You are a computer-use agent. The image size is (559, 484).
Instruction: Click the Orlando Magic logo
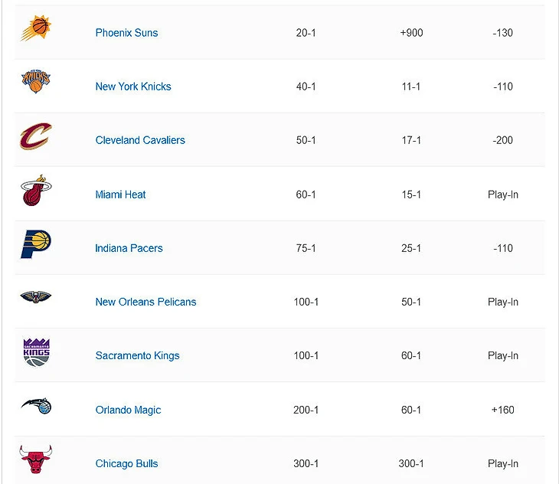(x=36, y=406)
